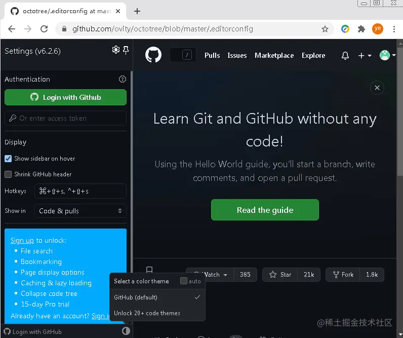Screen dimensions: 403x338
Task: Click Read the guide button
Action: point(265,210)
